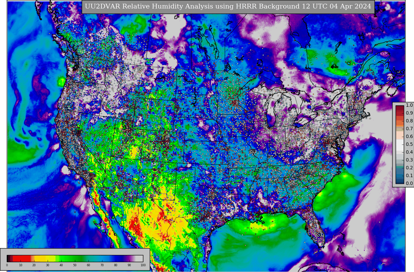This screenshot has width=414, height=272.
Task: Click the 30 tick label on humidity colorbar
Action: (x=48, y=266)
